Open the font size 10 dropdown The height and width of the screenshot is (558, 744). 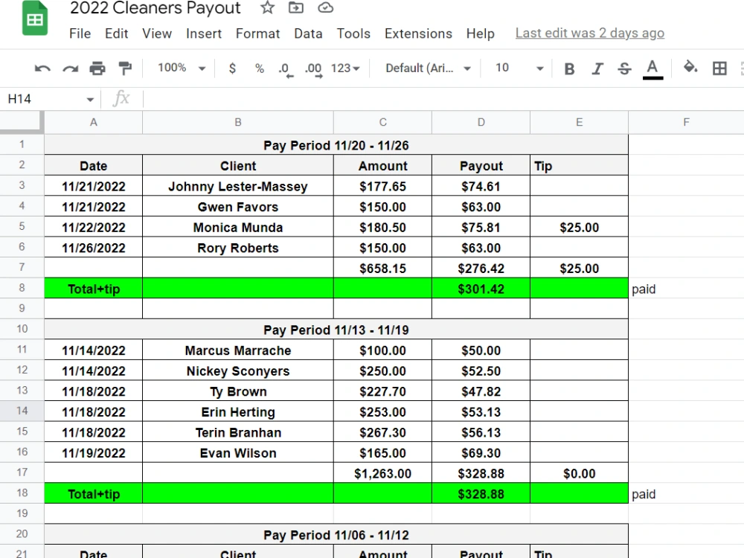click(x=519, y=68)
